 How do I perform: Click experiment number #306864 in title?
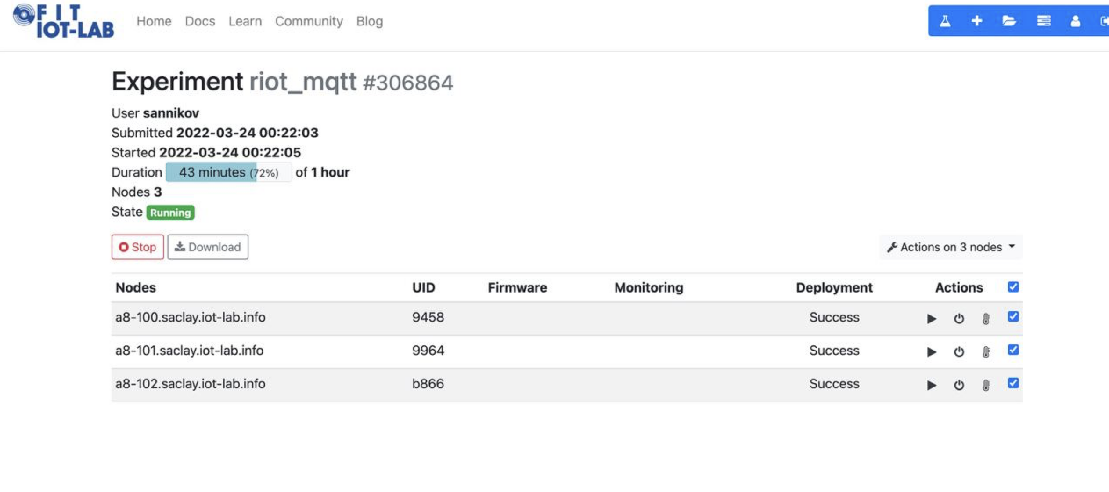click(408, 83)
